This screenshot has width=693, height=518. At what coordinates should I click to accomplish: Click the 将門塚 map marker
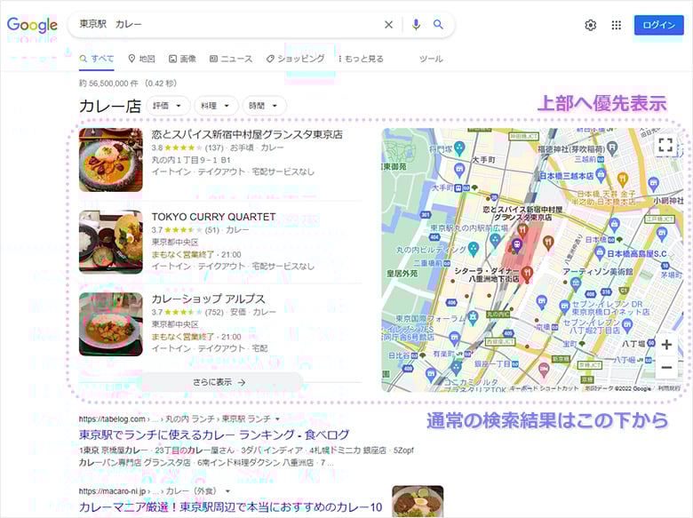459,148
